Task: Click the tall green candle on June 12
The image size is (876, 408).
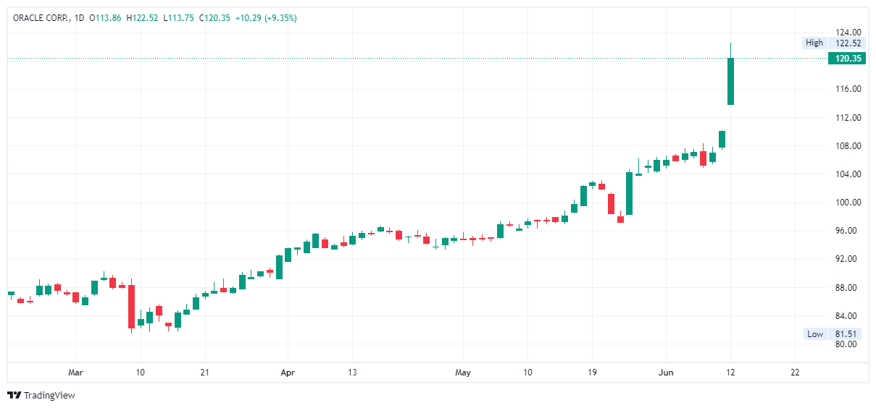Action: pos(730,81)
